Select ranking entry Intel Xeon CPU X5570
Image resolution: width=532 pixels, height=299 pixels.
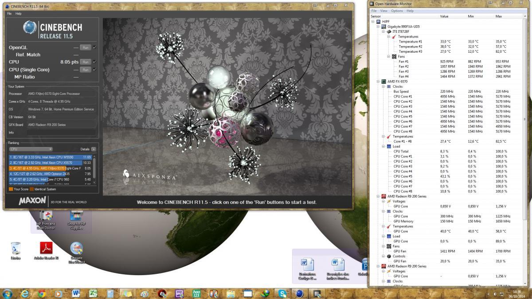[50, 163]
